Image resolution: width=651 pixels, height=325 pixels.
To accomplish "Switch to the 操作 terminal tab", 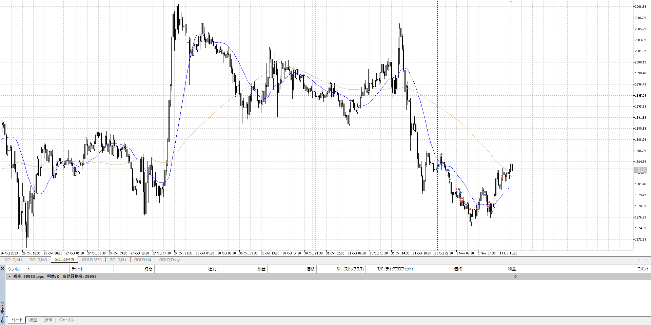I will coord(48,320).
